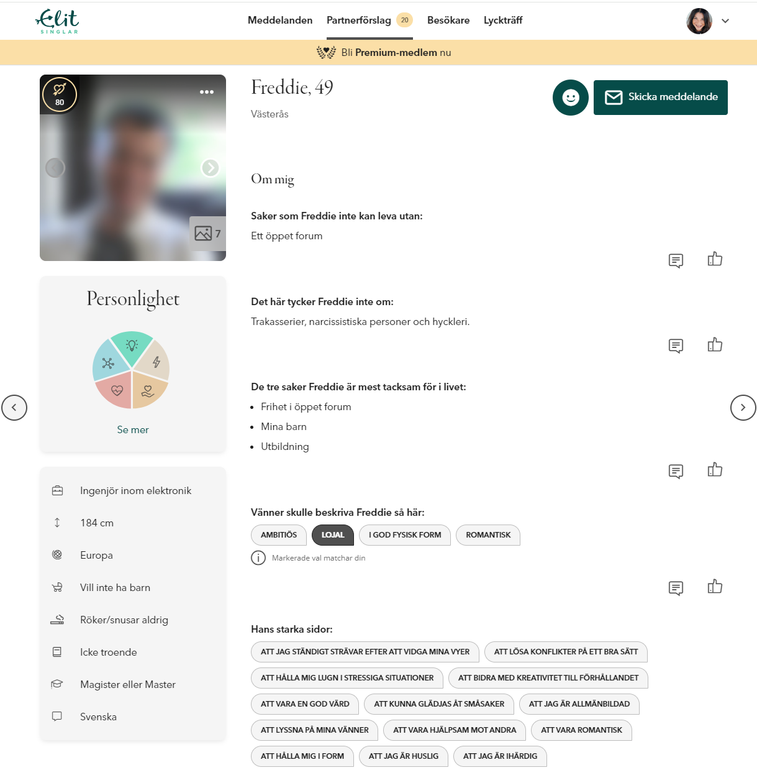The image size is (757, 770).
Task: Click the pink heart personality segment
Action: (x=117, y=390)
